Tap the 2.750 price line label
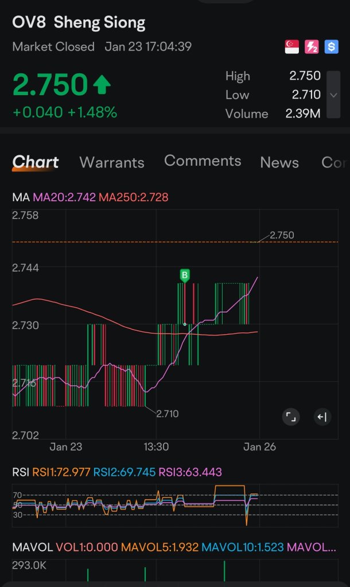 click(282, 235)
